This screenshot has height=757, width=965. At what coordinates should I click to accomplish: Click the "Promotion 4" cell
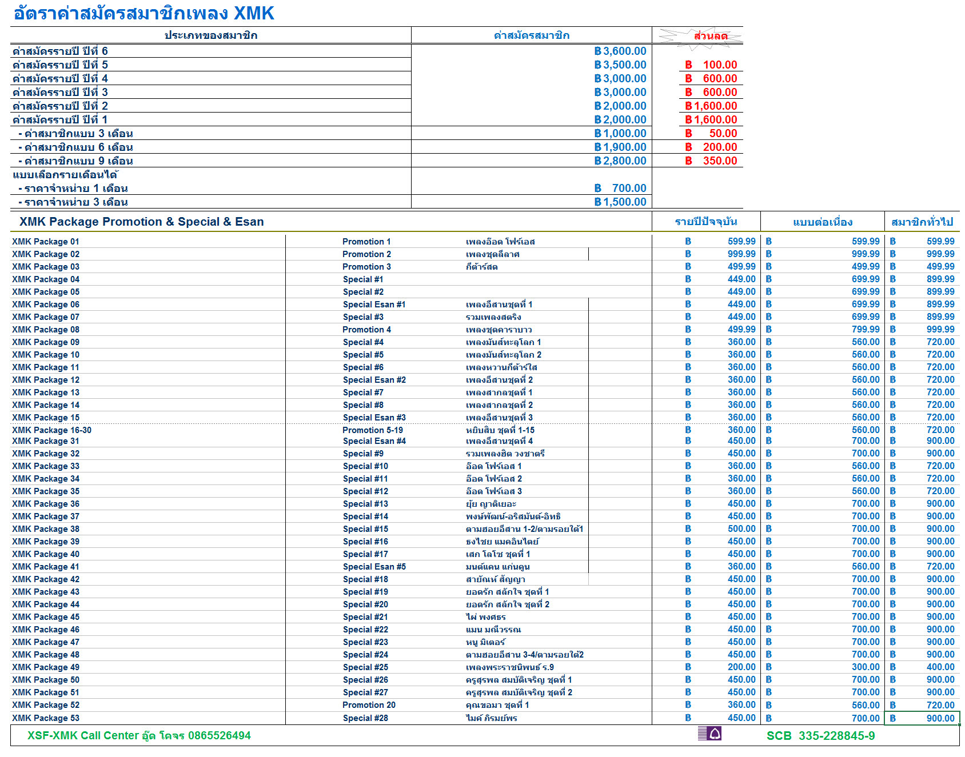click(366, 330)
